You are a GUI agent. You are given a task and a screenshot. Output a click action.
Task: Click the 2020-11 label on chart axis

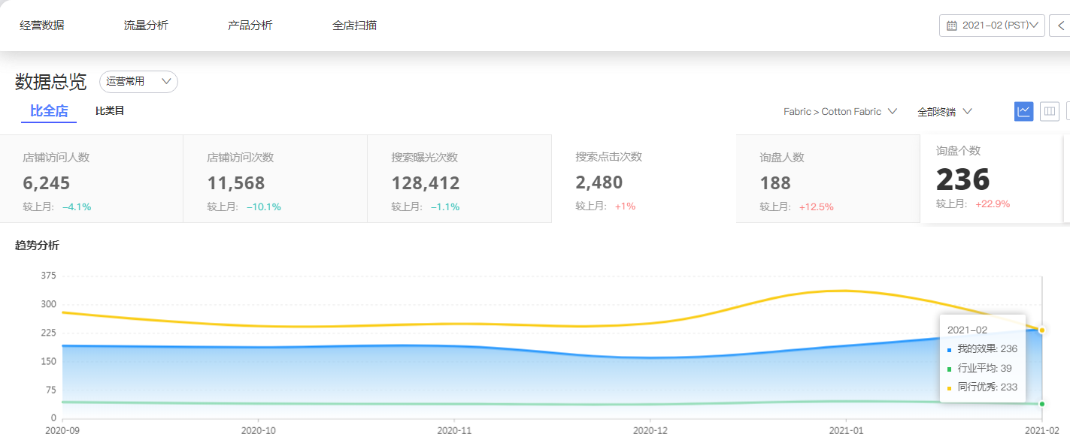click(x=454, y=431)
